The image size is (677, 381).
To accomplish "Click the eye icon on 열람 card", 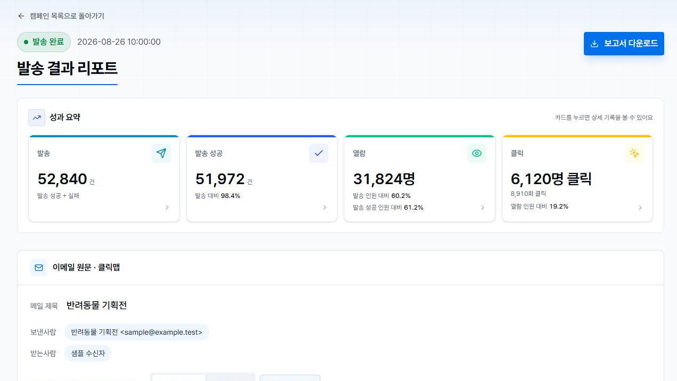I will (x=477, y=153).
